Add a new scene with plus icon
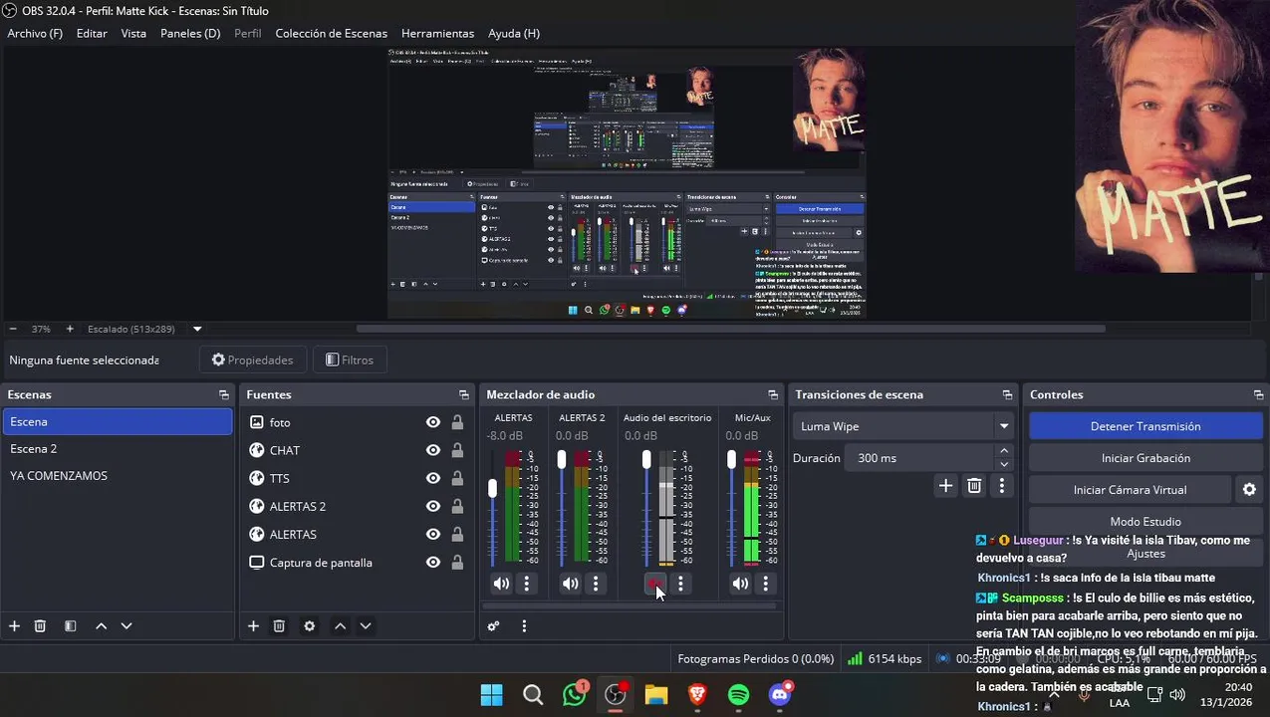 pos(14,626)
